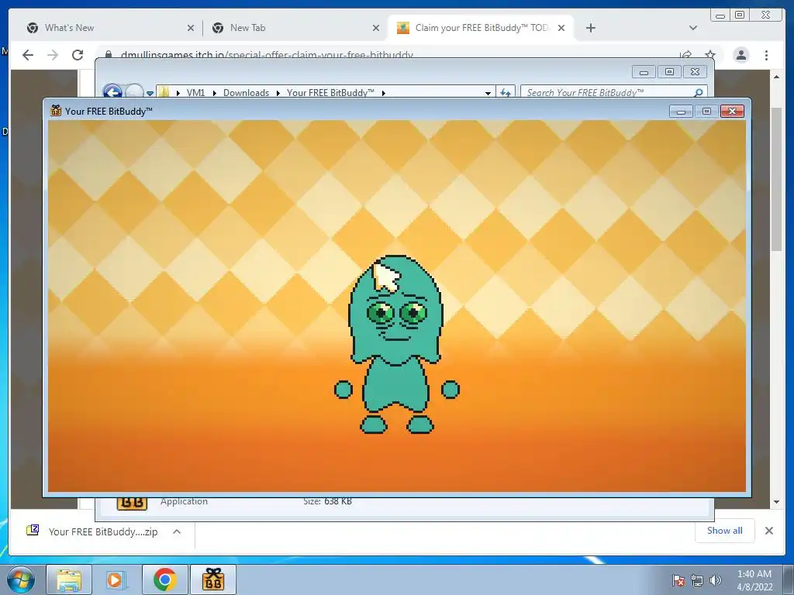Image resolution: width=794 pixels, height=595 pixels.
Task: Refresh the Explorer folder view
Action: coord(506,93)
